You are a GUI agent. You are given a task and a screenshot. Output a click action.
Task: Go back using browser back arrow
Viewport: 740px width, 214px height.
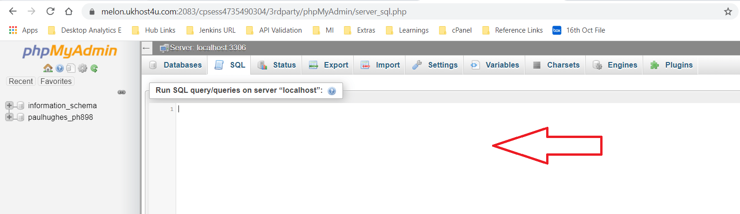coord(13,11)
